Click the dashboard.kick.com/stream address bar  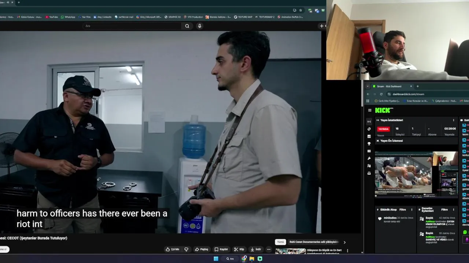click(428, 94)
